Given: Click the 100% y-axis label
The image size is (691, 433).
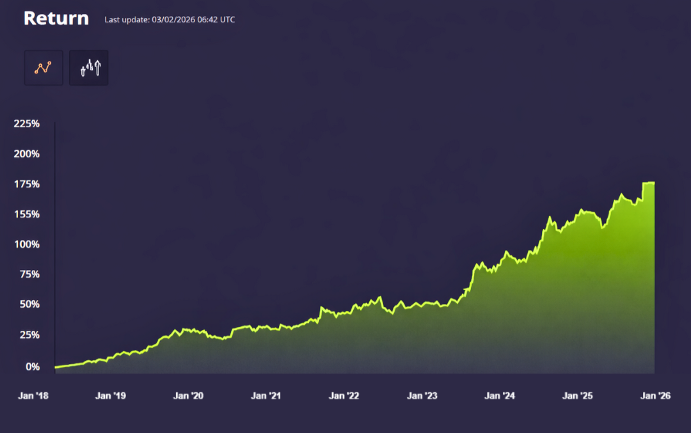Looking at the screenshot, I should pyautogui.click(x=26, y=244).
